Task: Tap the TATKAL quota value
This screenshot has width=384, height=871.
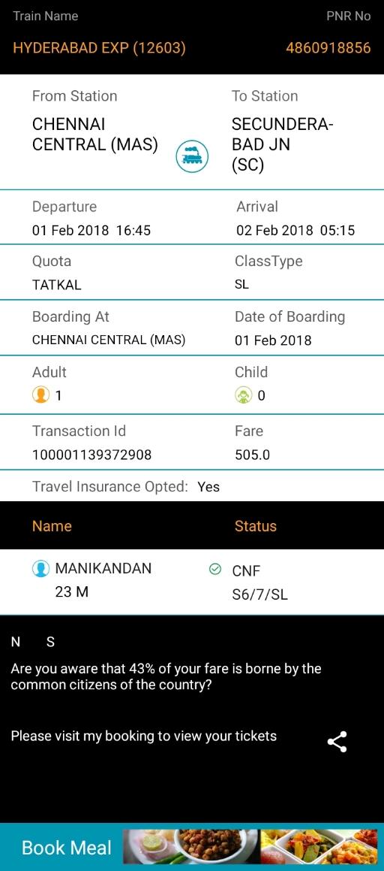Action: click(x=56, y=285)
